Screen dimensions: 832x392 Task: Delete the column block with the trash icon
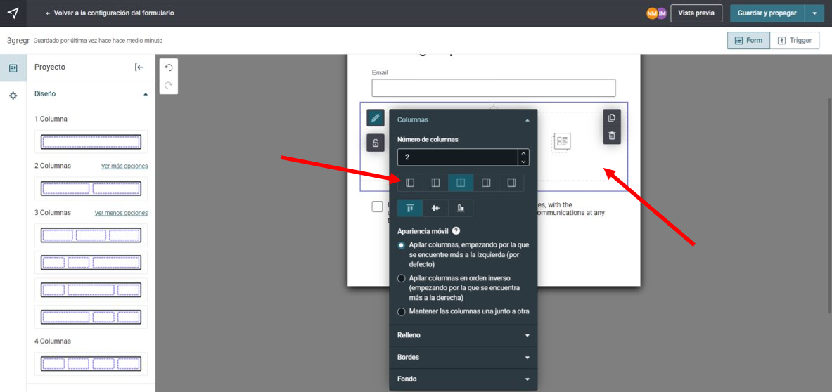(x=611, y=136)
